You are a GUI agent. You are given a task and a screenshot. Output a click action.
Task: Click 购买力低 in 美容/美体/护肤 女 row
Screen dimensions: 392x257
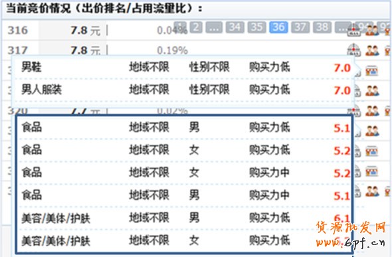point(270,240)
